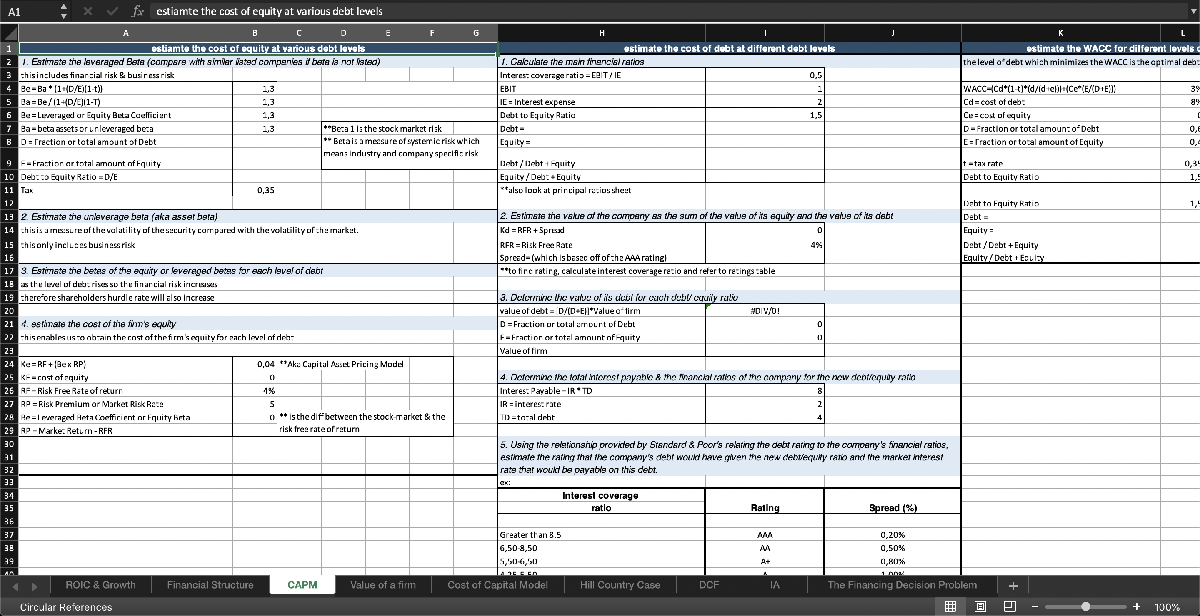This screenshot has height=616, width=1200.
Task: Click 'RFR = Risk Free Rate' cell
Action: point(601,245)
